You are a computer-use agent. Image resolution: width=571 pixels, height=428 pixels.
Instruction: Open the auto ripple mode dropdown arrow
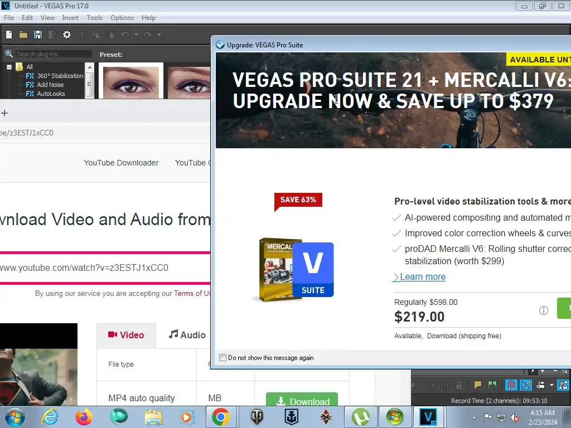[x=551, y=385]
